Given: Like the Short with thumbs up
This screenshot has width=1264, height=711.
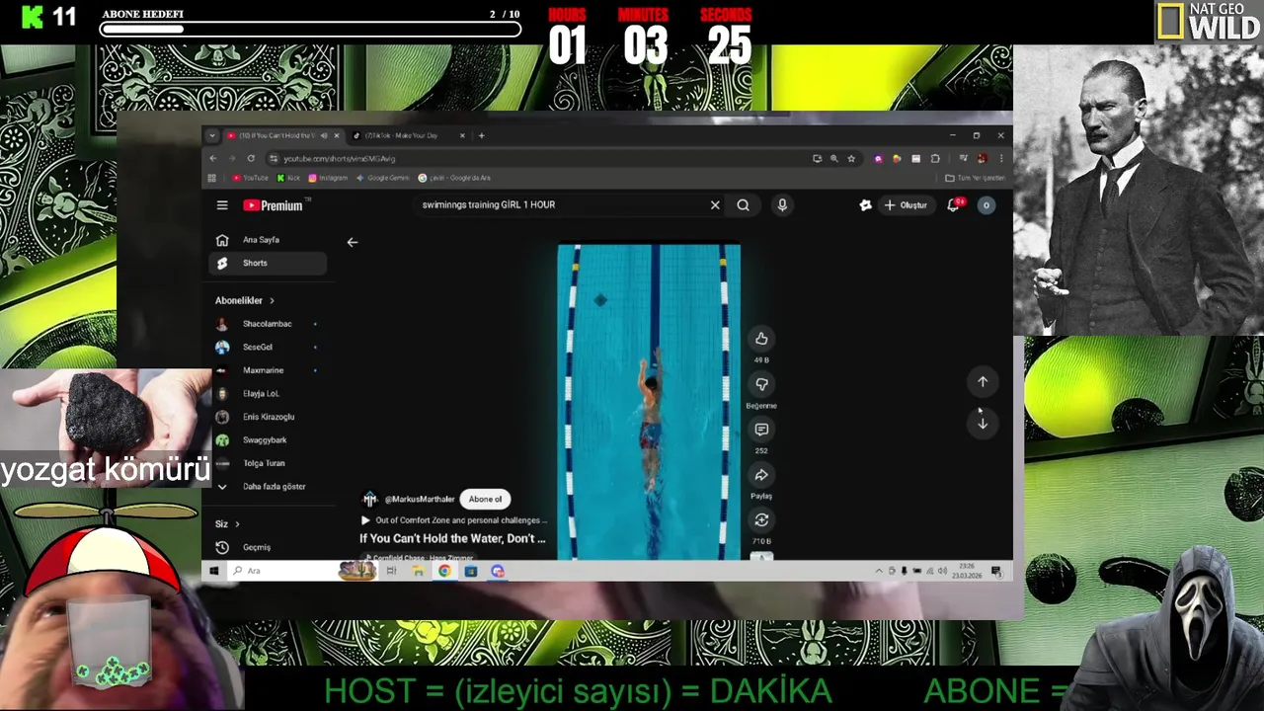Looking at the screenshot, I should coord(761,339).
